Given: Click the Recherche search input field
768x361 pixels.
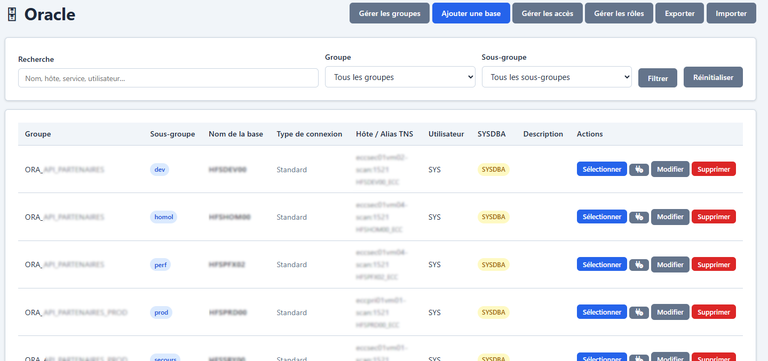Looking at the screenshot, I should (168, 78).
